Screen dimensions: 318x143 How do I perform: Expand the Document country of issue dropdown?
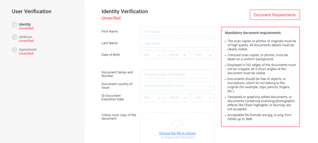177,86
